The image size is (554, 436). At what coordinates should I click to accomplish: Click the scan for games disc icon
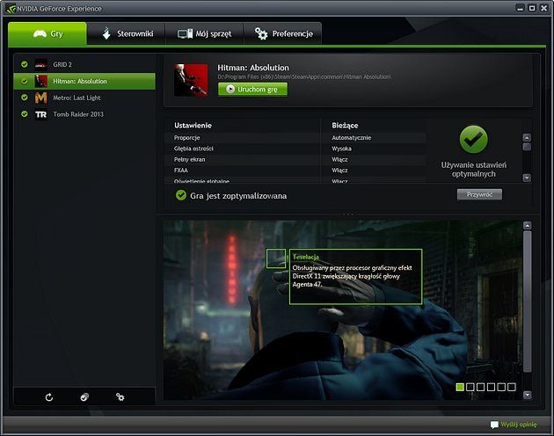[84, 397]
